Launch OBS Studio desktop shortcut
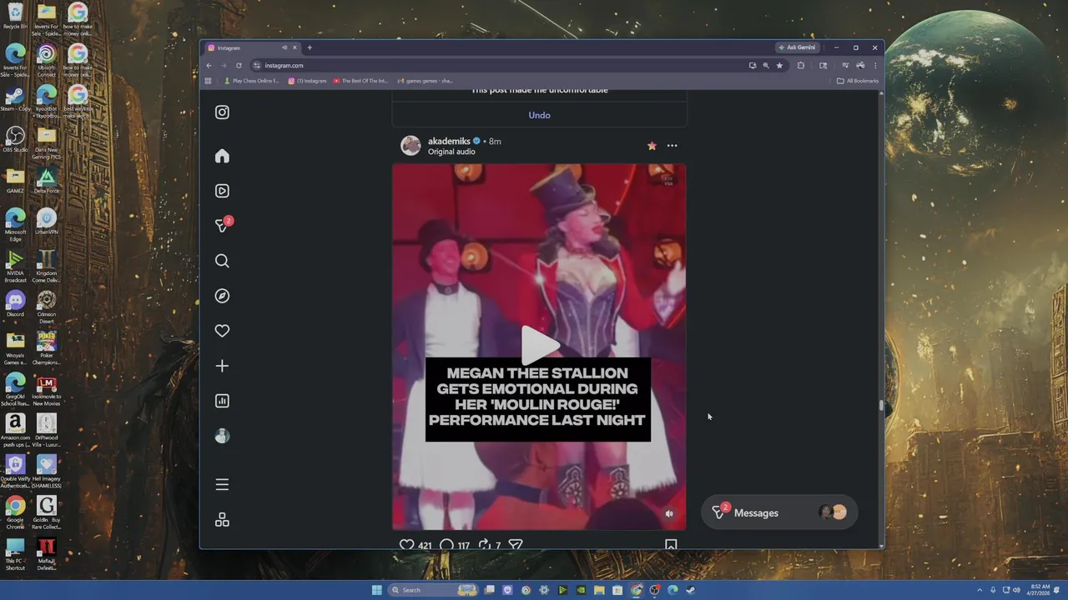This screenshot has width=1068, height=600. (x=15, y=139)
